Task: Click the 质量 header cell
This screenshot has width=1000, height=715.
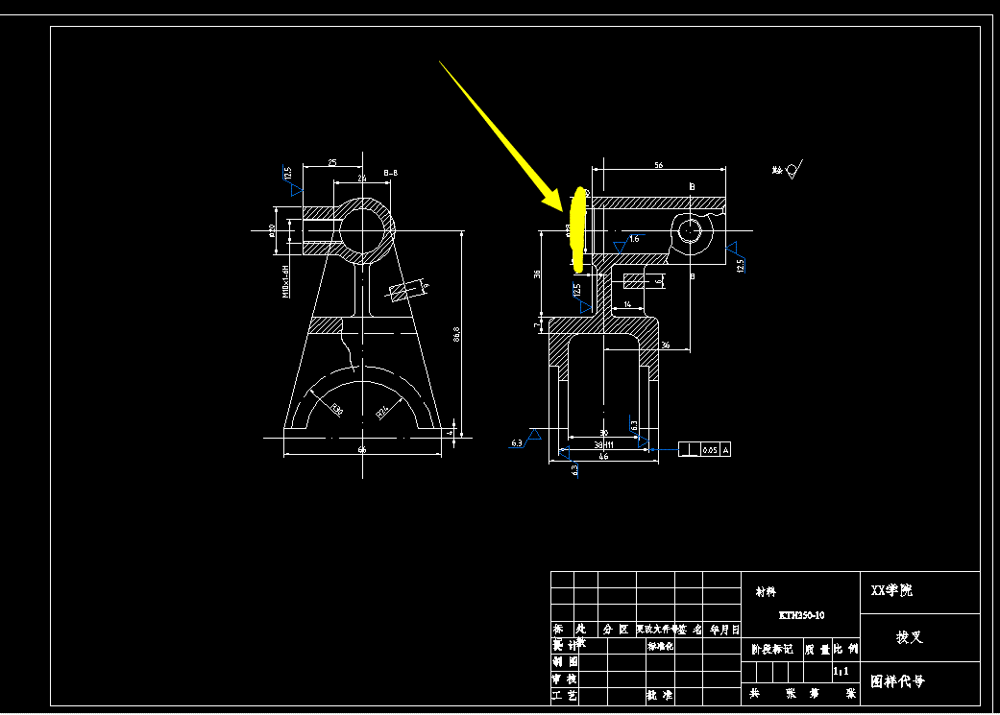Action: 817,650
